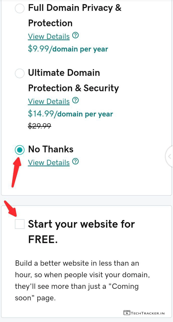
Task: Enable the Start your website for FREE checkbox
Action: pos(20,224)
